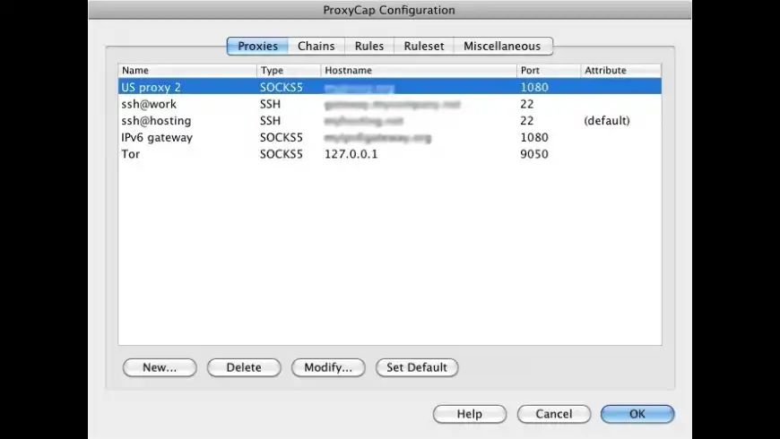Sort by the Attribute column header

[x=620, y=70]
